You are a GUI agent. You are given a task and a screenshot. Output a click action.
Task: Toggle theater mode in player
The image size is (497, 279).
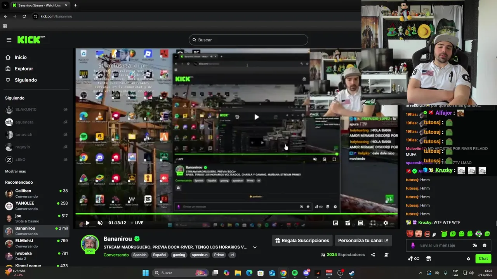point(360,223)
